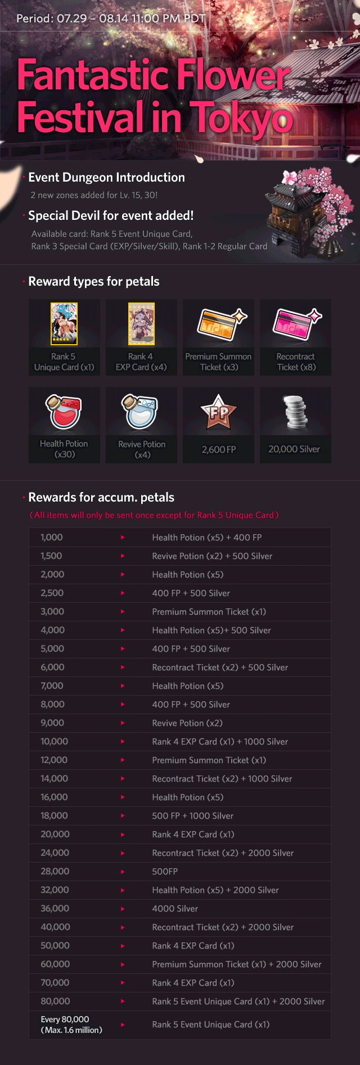This screenshot has width=360, height=1065.
Task: Click the arrow in the 80,000 row
Action: point(123,1001)
